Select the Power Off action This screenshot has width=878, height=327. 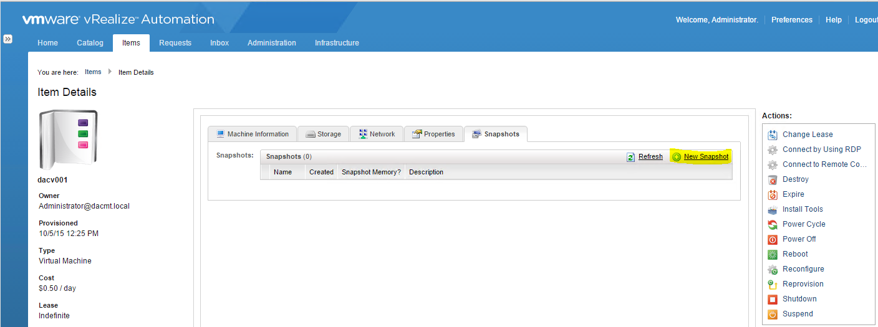(x=799, y=239)
